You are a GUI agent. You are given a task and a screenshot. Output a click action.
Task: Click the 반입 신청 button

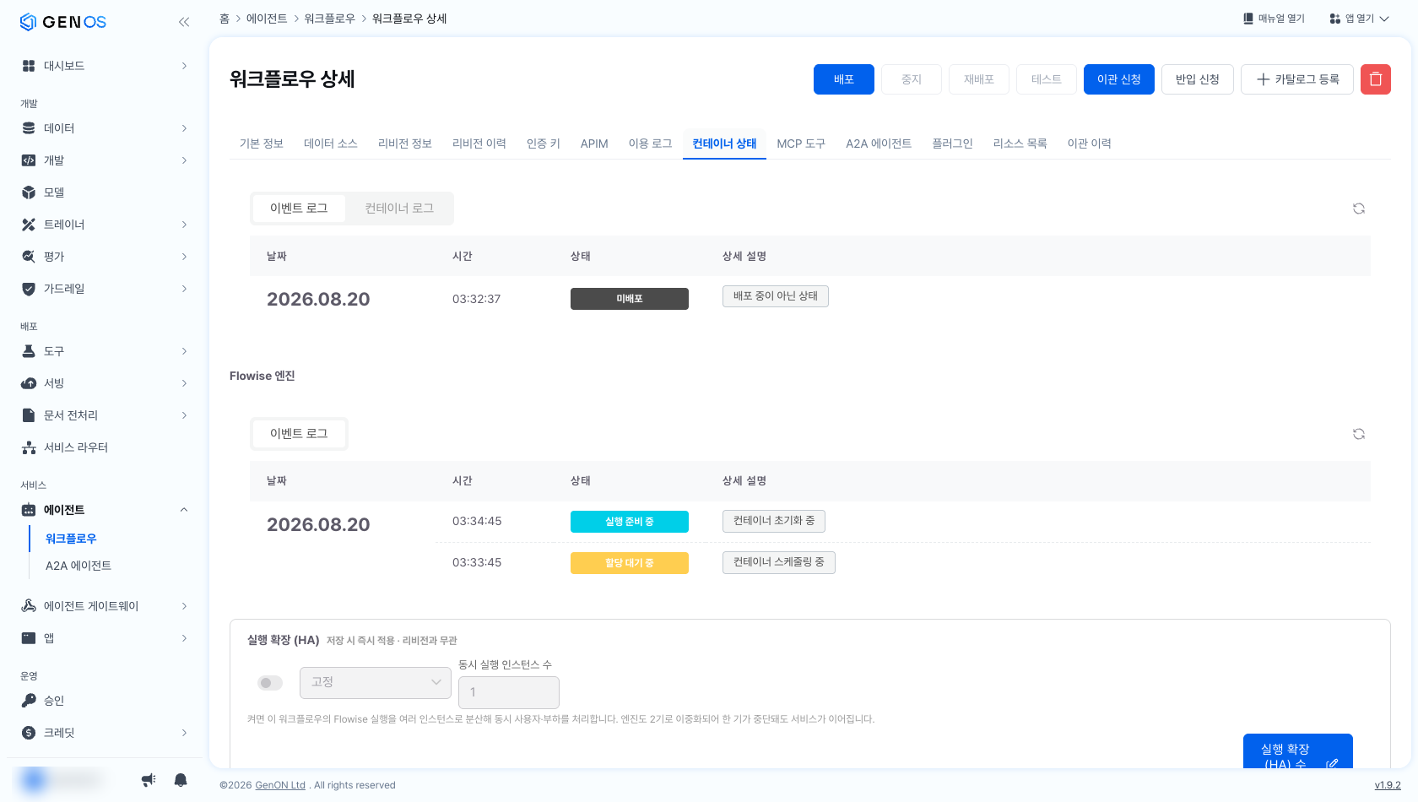coord(1198,79)
